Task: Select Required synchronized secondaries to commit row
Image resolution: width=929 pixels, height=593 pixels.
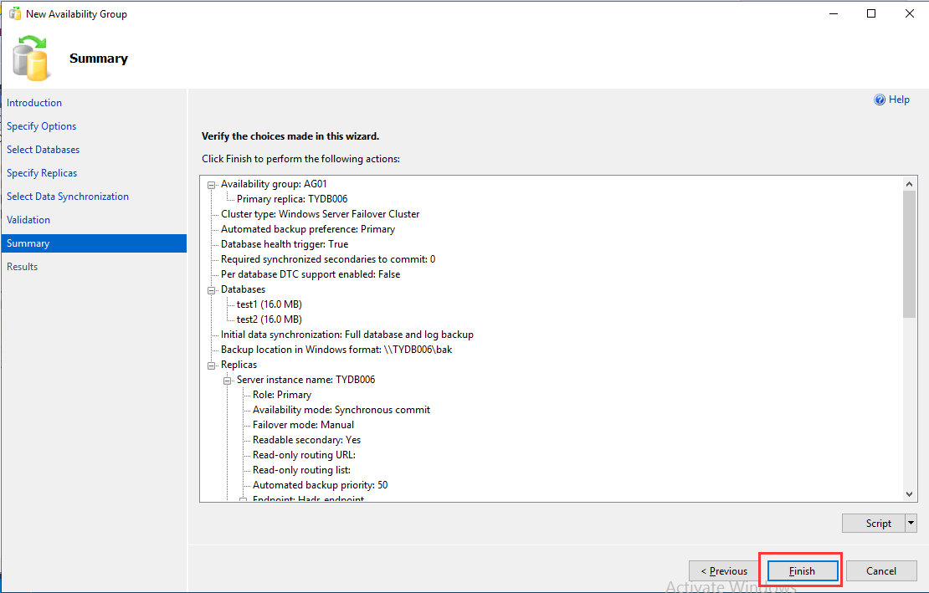Action: (328, 259)
